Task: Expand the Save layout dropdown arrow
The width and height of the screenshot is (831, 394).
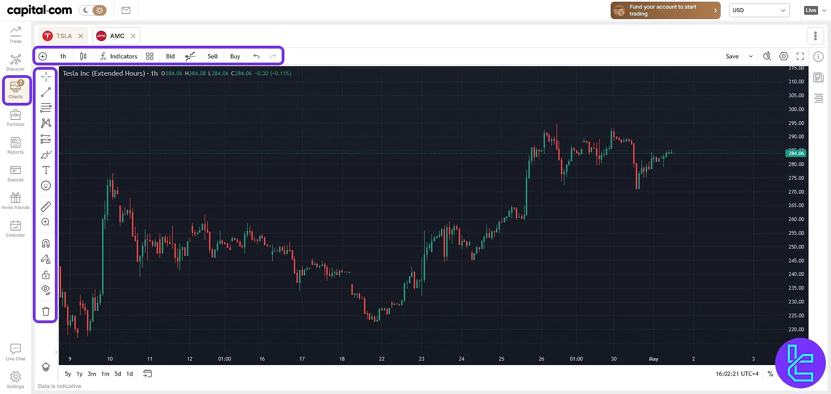Action: tap(751, 56)
